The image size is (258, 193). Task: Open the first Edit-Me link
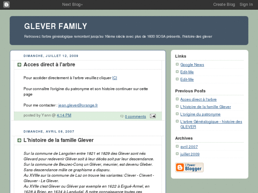187,72
